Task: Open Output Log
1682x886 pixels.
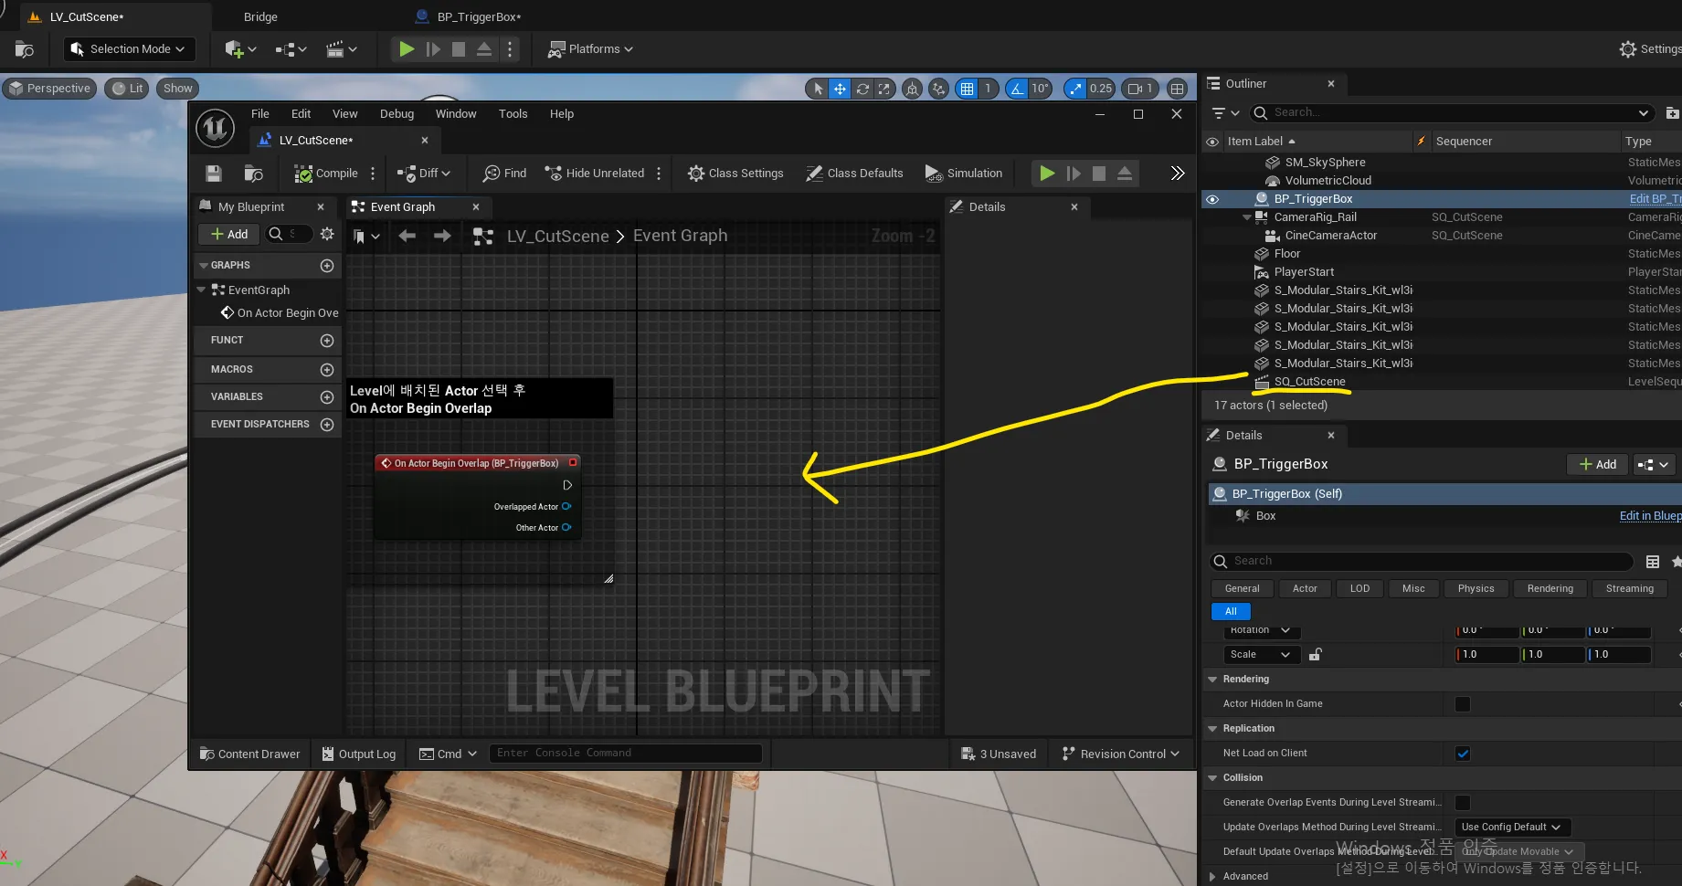Action: click(x=359, y=754)
